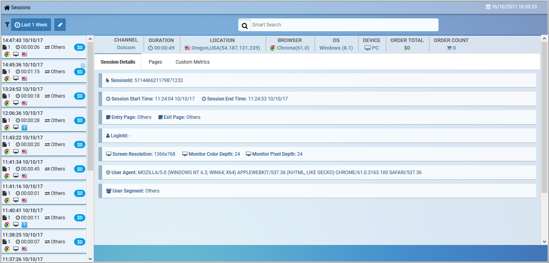This screenshot has width=549, height=263.
Task: Click the pencil edit button
Action: (60, 25)
